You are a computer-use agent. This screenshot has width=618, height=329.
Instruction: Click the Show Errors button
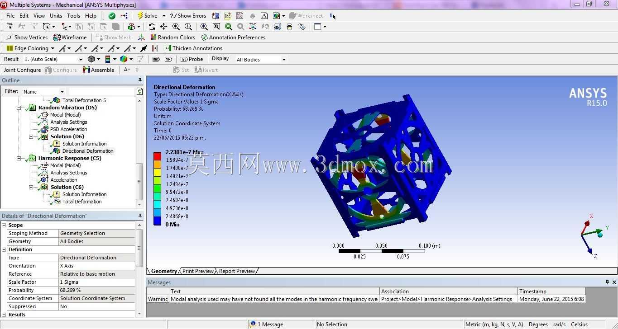(x=188, y=16)
